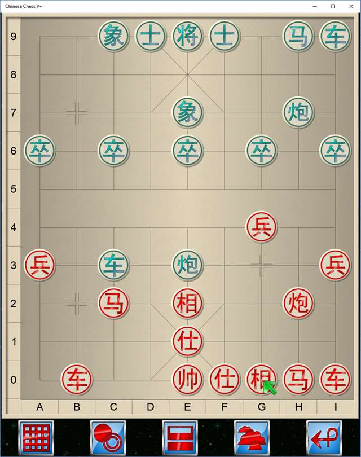The height and width of the screenshot is (457, 361).
Task: Open the red grid board menu icon
Action: 36,438
